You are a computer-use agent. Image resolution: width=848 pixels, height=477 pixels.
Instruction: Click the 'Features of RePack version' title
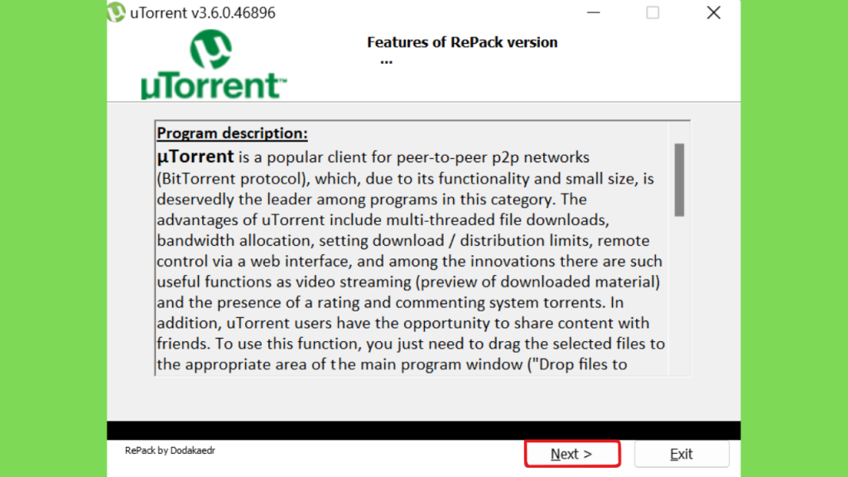point(462,42)
